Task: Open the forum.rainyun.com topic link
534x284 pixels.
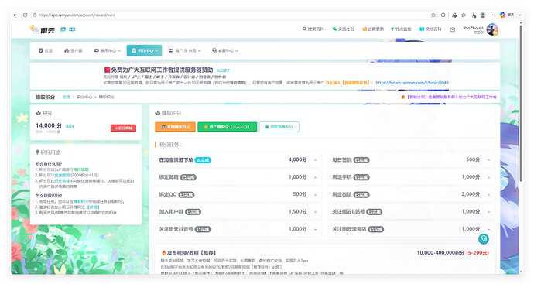Action: [412, 82]
